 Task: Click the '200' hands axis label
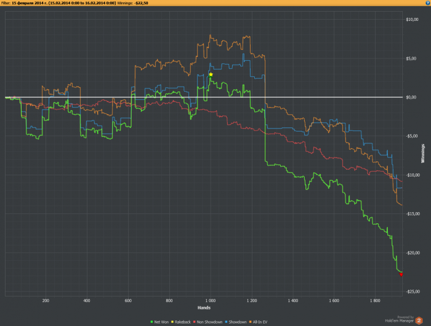coord(46,301)
